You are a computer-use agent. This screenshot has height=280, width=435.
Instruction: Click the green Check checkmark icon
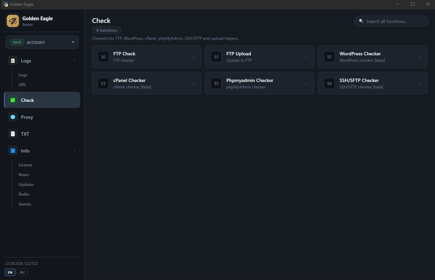[13, 100]
